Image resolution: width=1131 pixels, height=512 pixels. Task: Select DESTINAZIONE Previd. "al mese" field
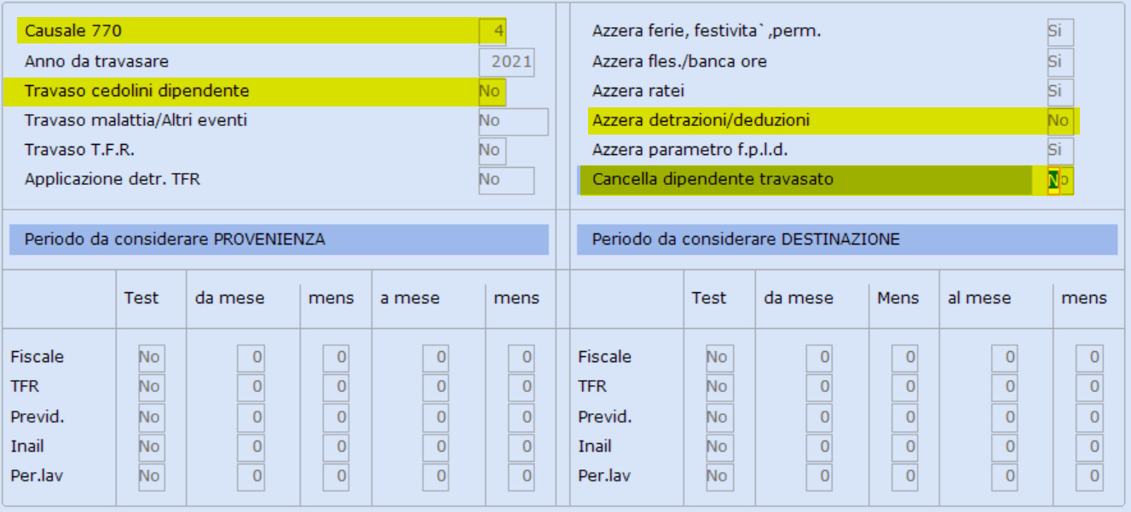(x=1005, y=417)
